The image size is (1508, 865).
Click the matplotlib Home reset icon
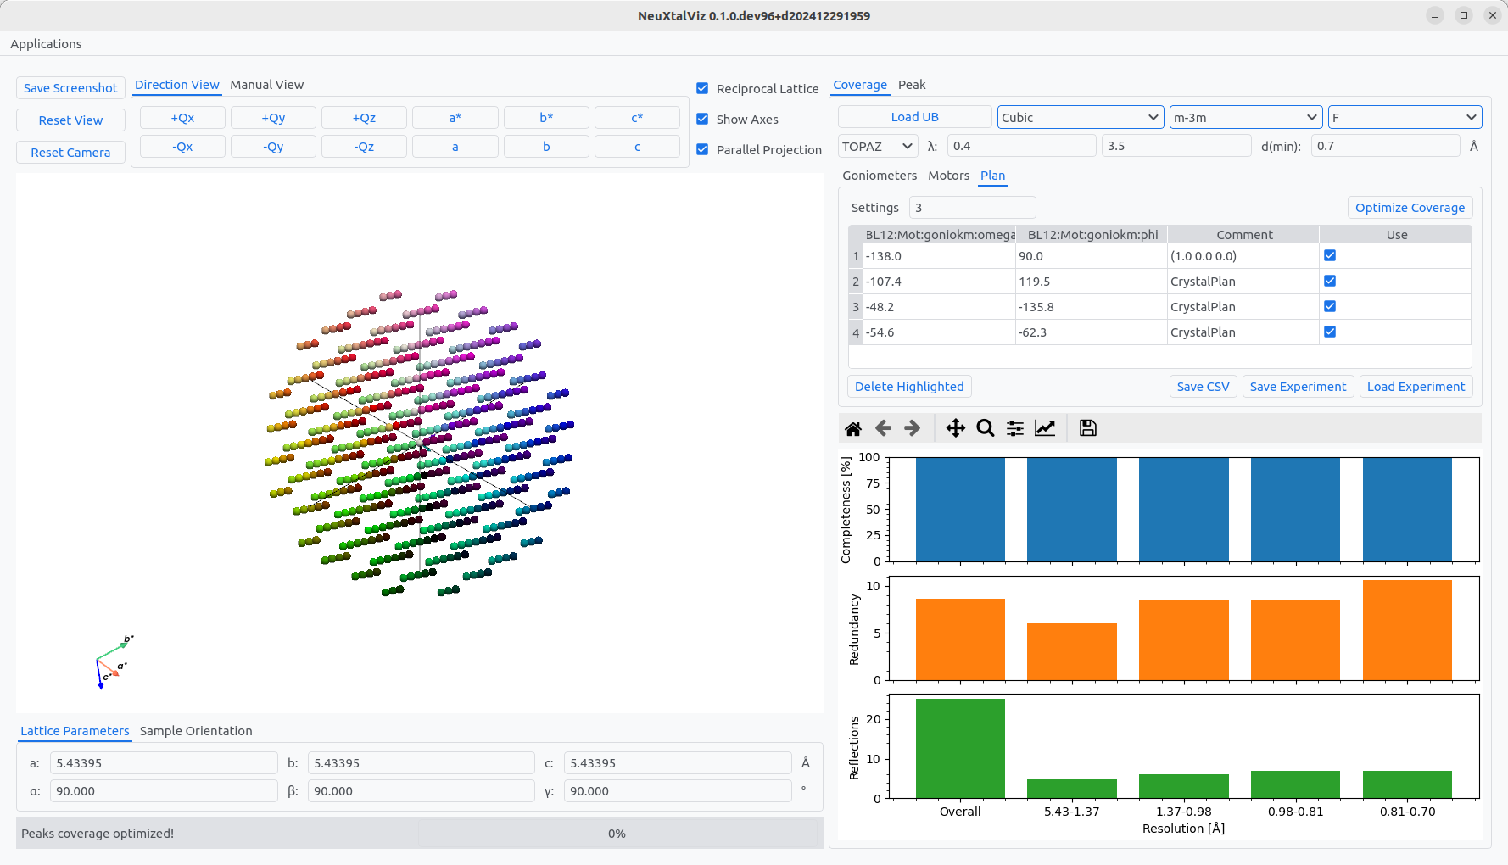853,428
